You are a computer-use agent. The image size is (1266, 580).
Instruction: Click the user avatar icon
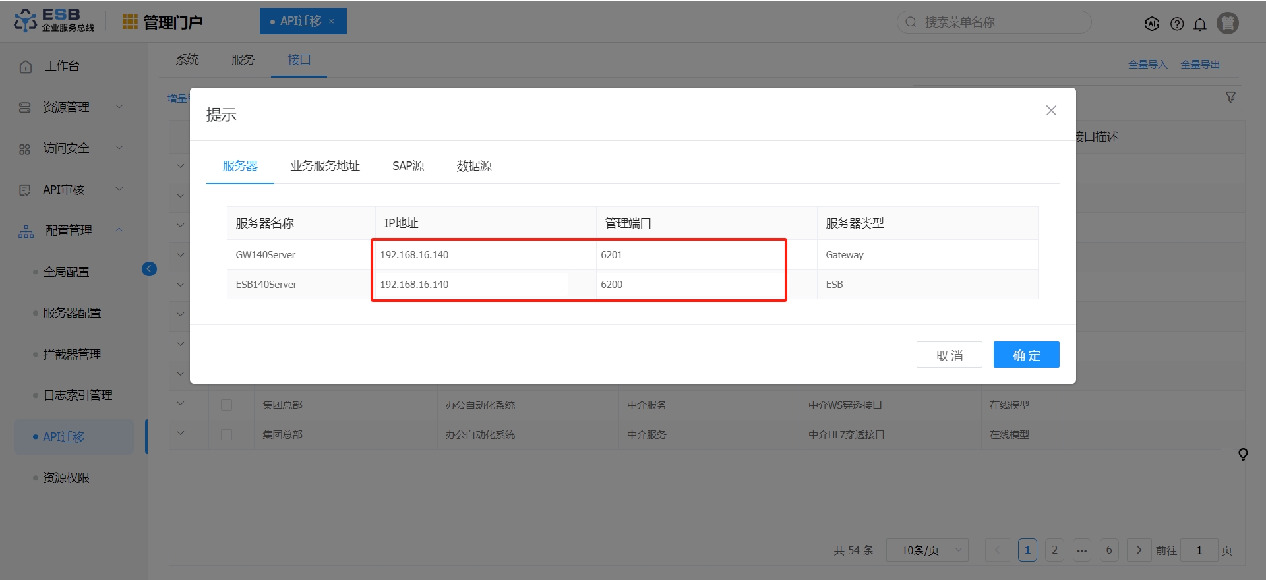(1227, 23)
